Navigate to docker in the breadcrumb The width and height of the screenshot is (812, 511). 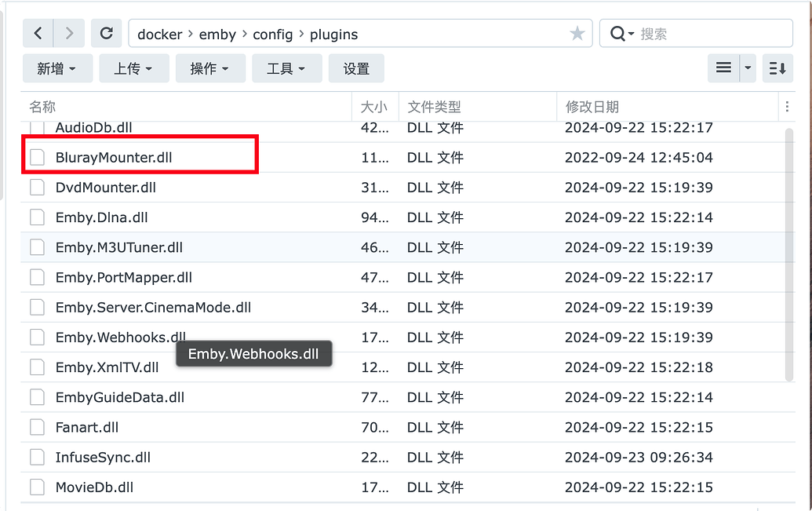[x=159, y=35]
